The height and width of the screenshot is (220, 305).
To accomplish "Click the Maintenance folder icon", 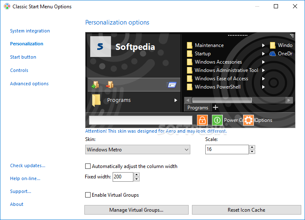I will (x=189, y=45).
